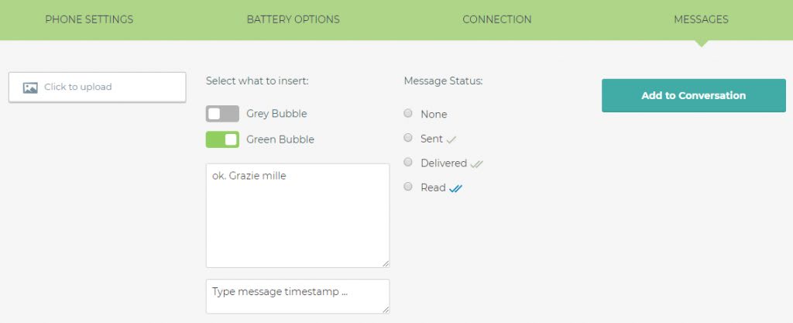
Task: Click the double grey Delivered checkmarks icon
Action: click(476, 163)
